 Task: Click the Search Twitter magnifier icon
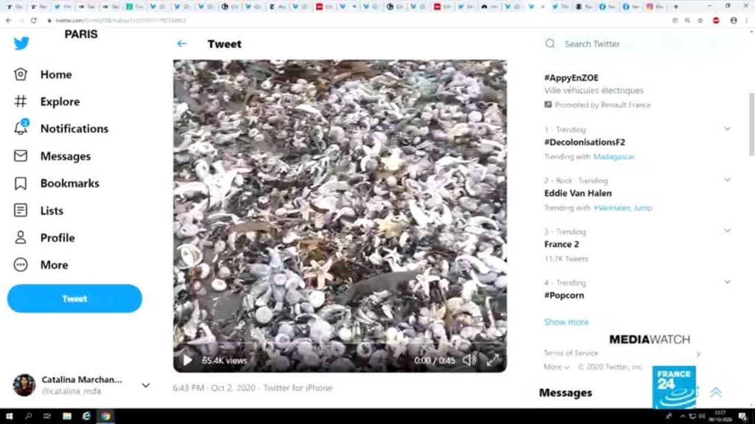(550, 44)
